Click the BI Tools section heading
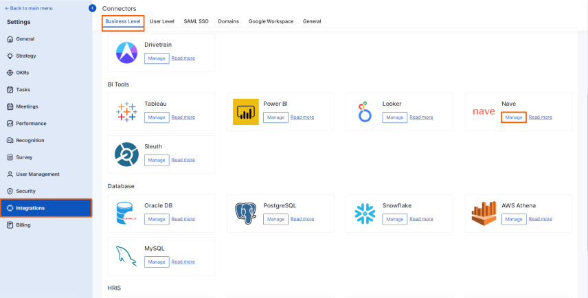Viewport: 588px width, 298px height. pyautogui.click(x=118, y=84)
